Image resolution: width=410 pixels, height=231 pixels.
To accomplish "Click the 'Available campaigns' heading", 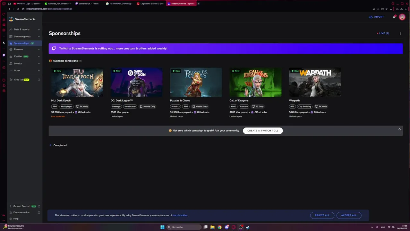I will point(65,61).
